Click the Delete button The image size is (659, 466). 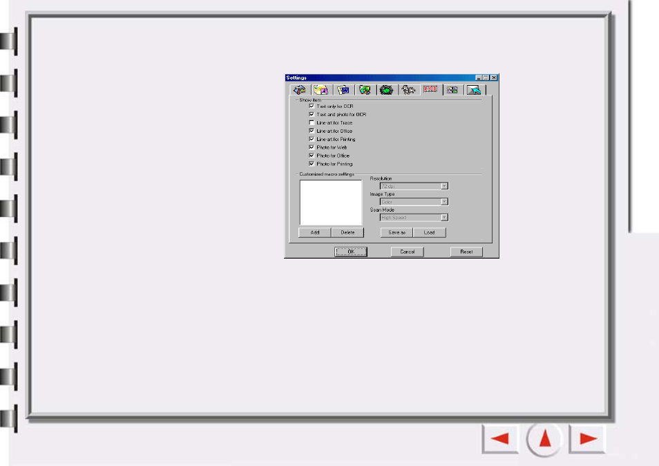(347, 232)
